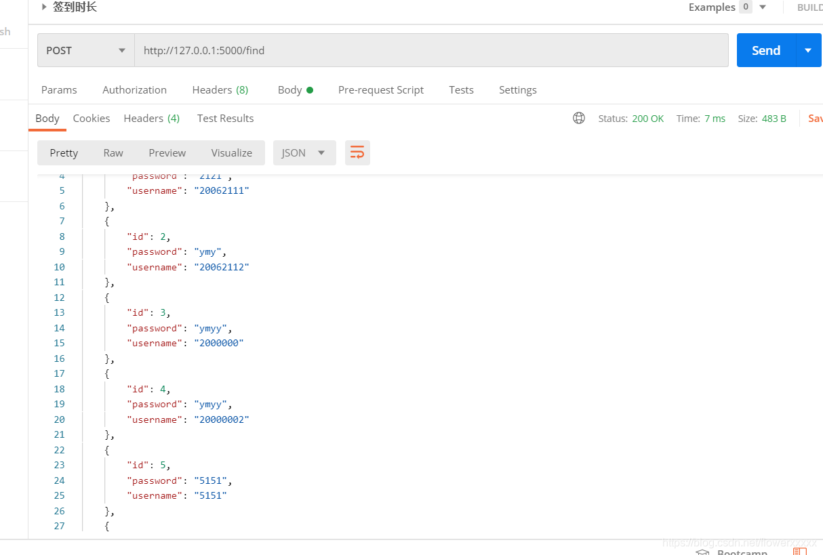
Task: Open the Tests tab
Action: [461, 89]
